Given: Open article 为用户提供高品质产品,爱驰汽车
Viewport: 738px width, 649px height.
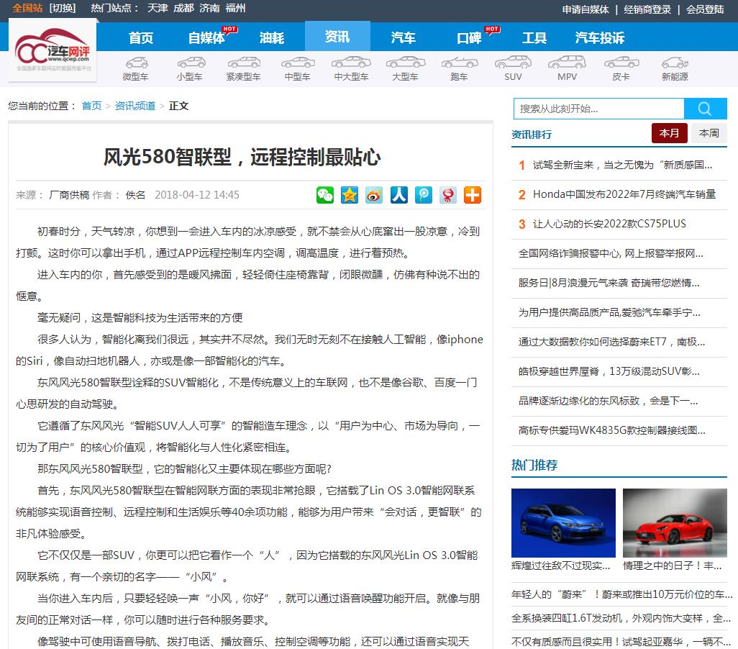Looking at the screenshot, I should tap(609, 312).
